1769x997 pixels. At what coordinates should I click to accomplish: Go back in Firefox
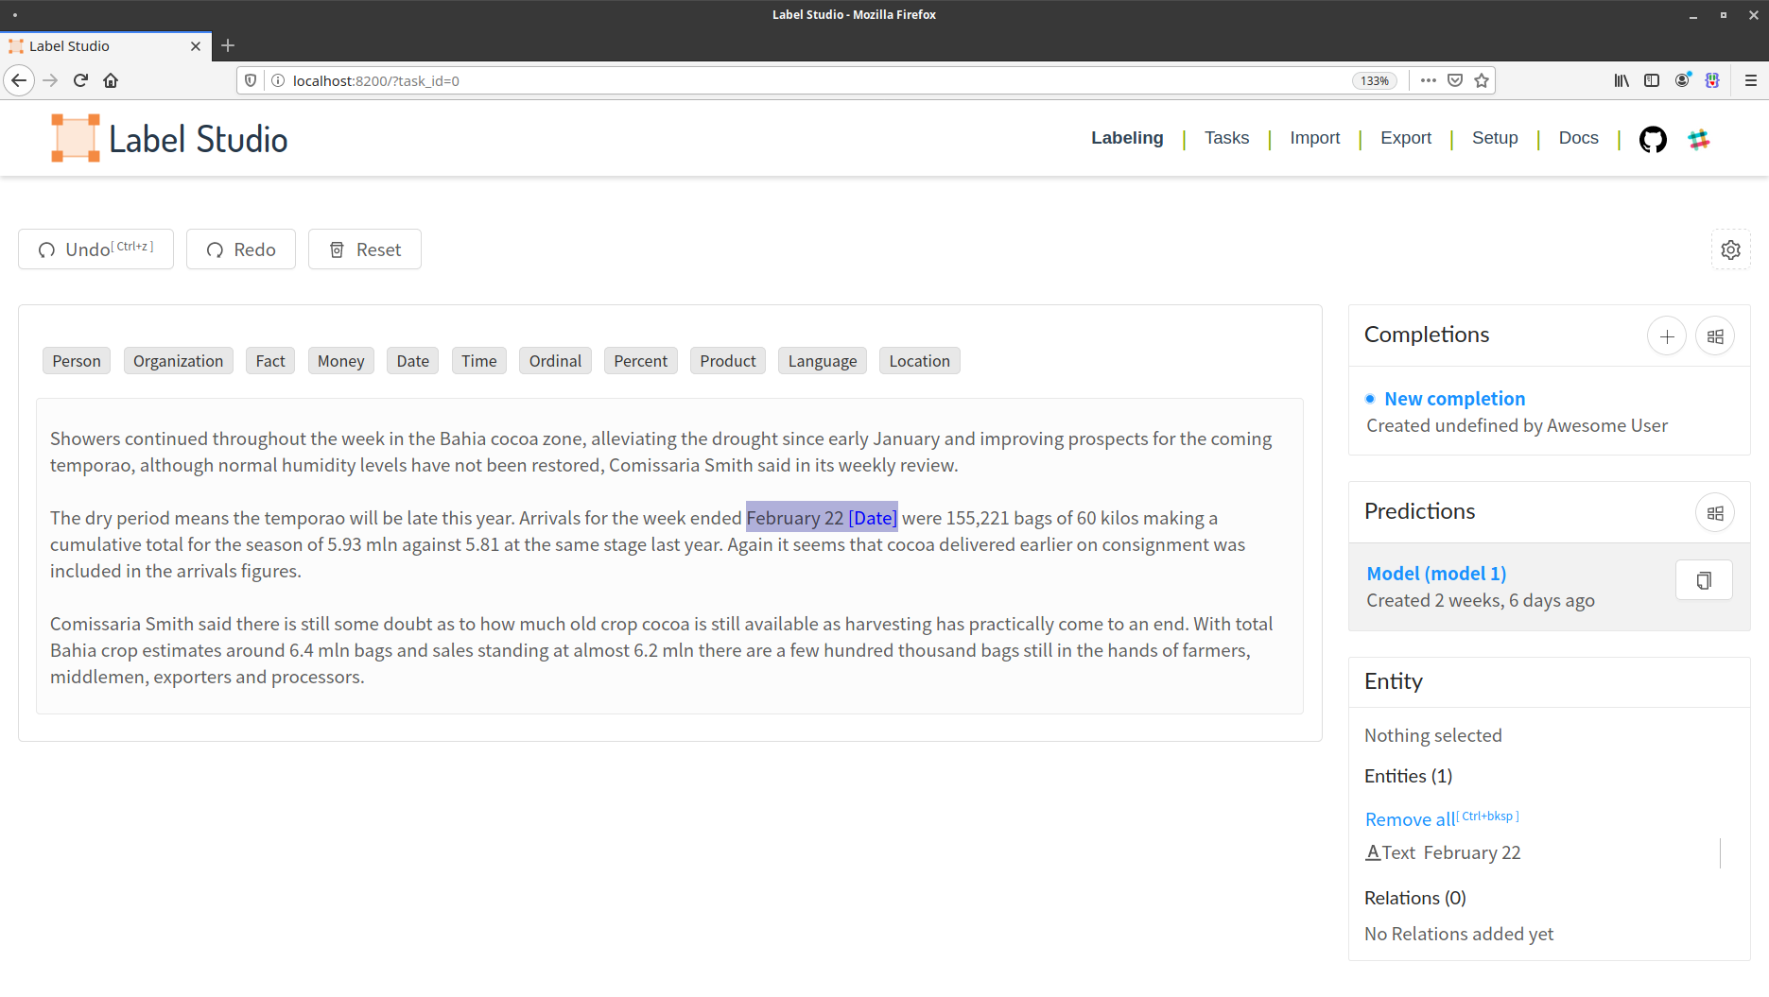click(19, 80)
